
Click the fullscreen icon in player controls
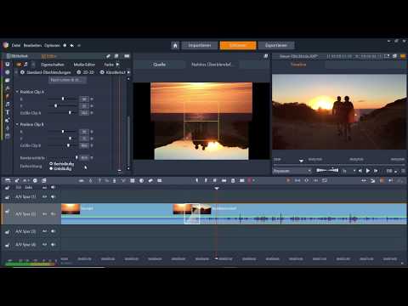(403, 171)
